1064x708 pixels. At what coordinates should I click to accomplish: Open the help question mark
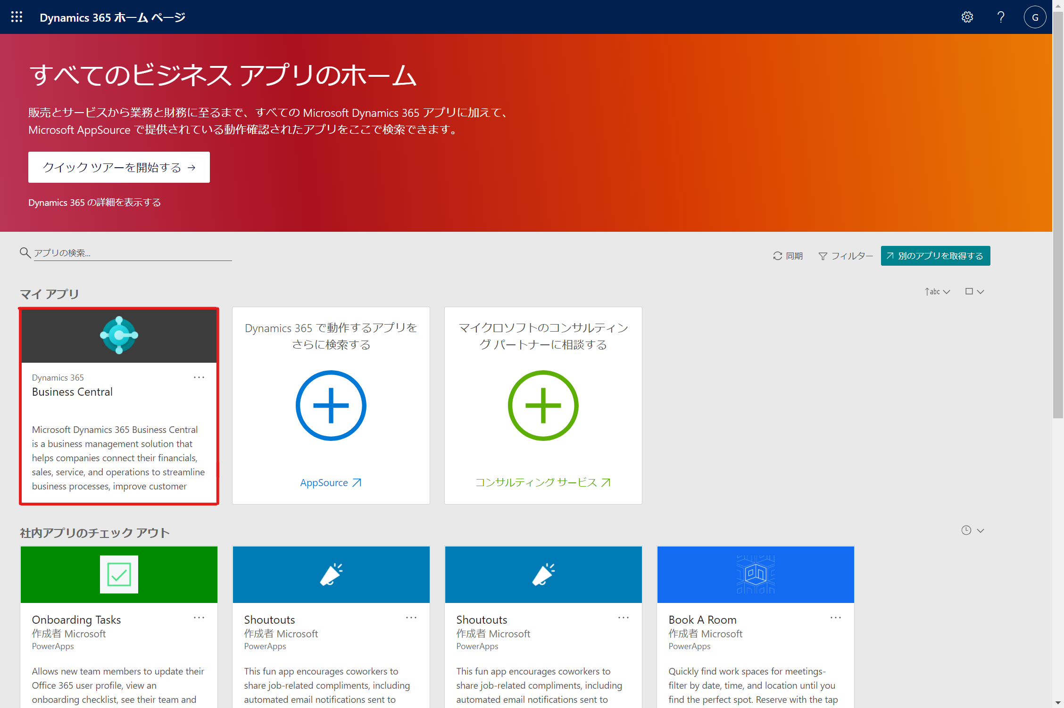coord(1001,17)
